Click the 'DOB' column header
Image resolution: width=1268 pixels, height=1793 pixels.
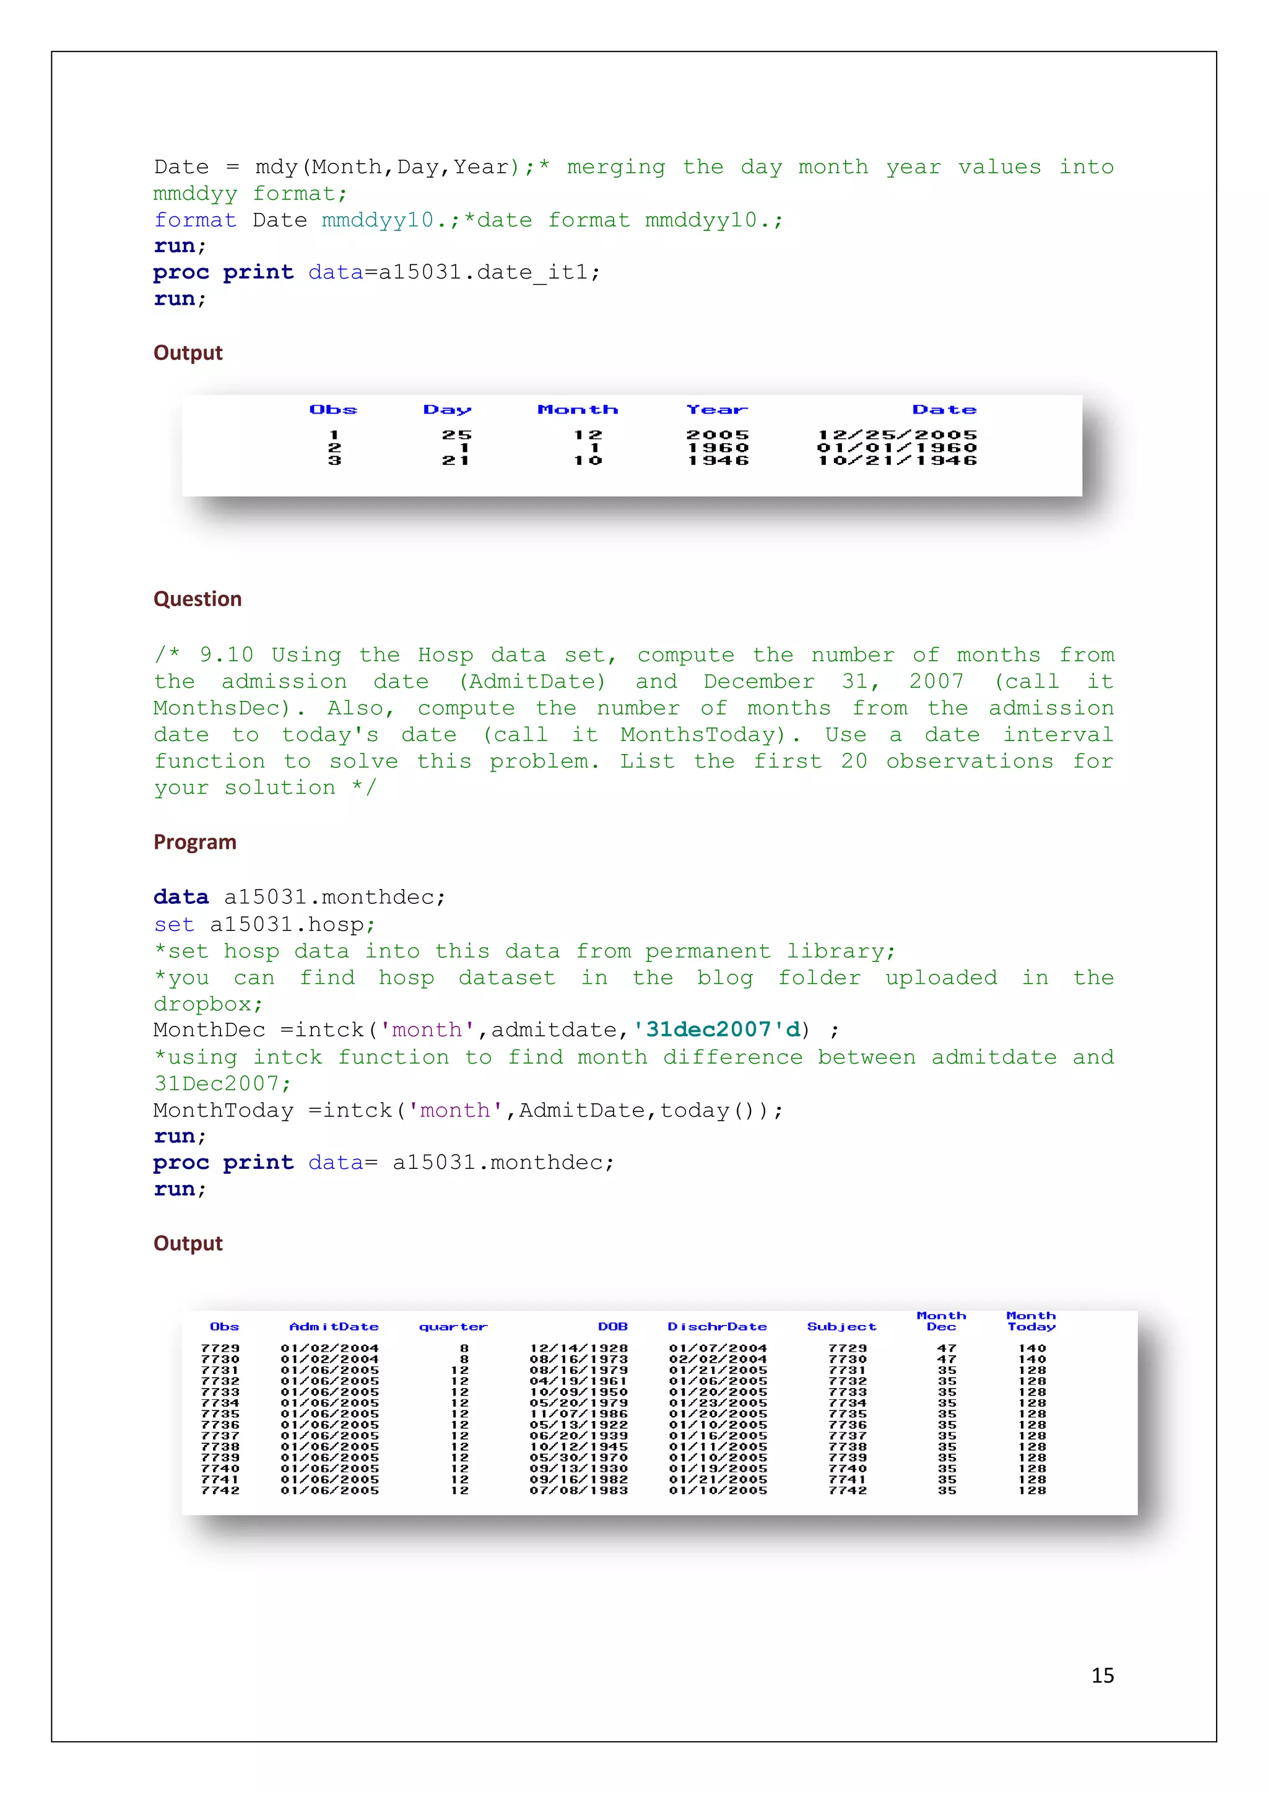click(x=613, y=1327)
